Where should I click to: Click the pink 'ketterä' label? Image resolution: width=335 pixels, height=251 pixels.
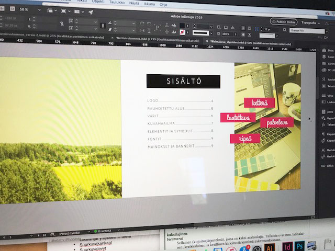point(260,102)
